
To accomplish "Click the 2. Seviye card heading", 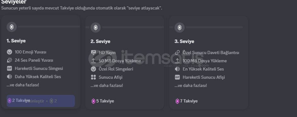I will click(x=100, y=41).
